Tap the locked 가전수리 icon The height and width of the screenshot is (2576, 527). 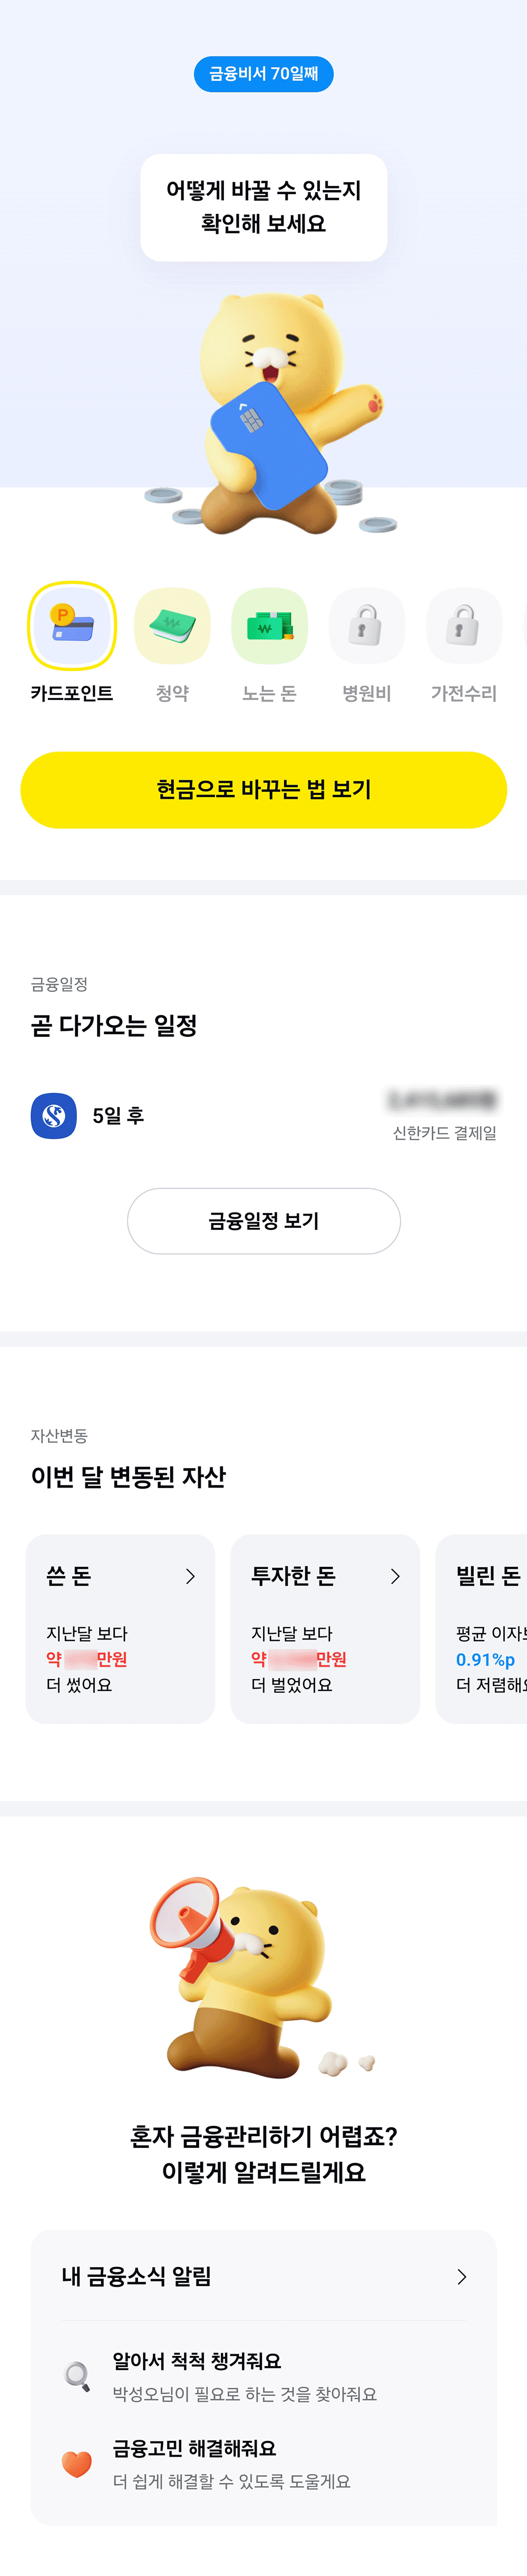(x=463, y=626)
